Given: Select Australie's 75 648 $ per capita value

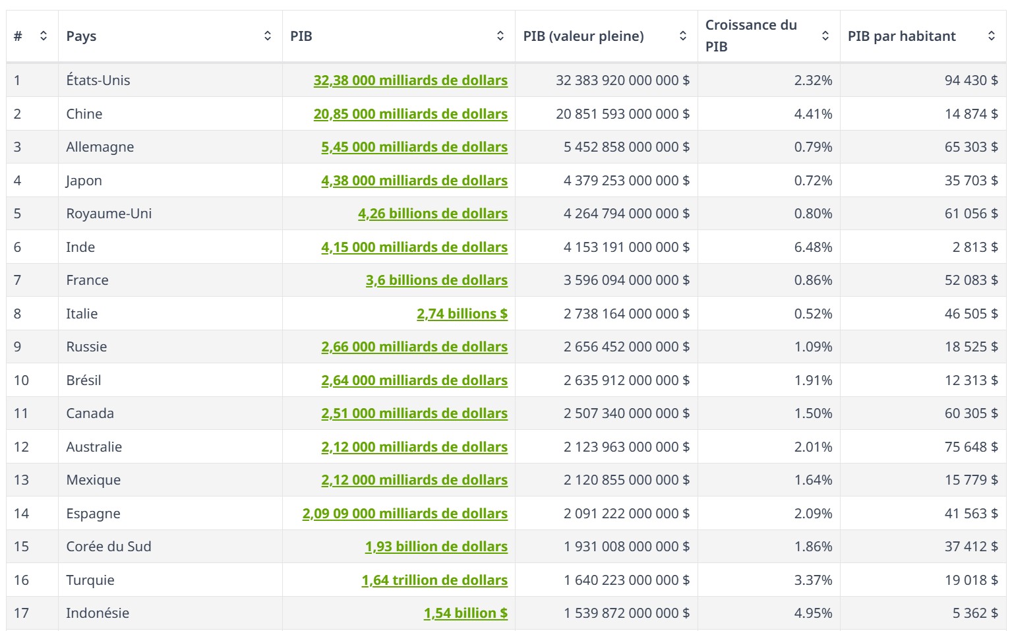Looking at the screenshot, I should click(971, 447).
